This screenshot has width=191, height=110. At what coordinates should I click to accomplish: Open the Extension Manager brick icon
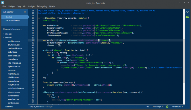pyautogui.click(x=187, y=17)
